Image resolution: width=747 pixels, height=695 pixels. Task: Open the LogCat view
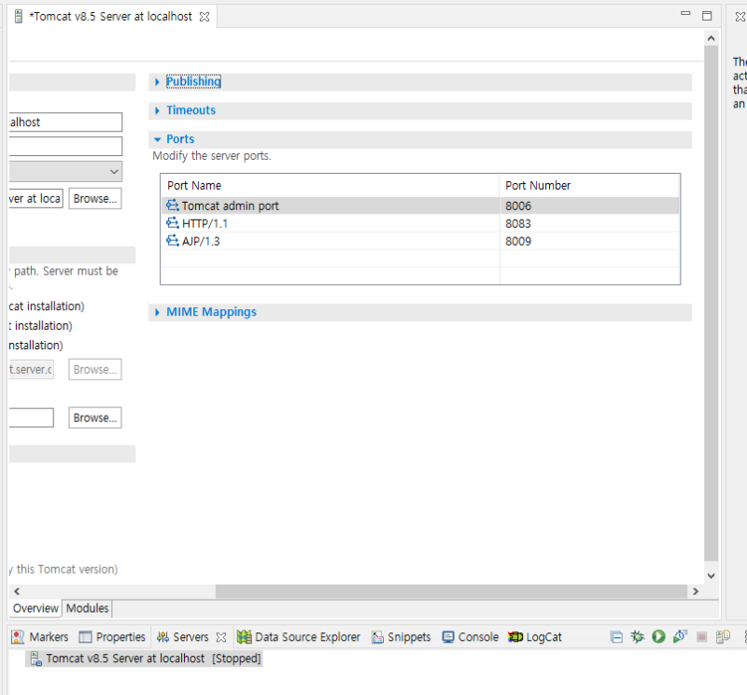click(534, 637)
